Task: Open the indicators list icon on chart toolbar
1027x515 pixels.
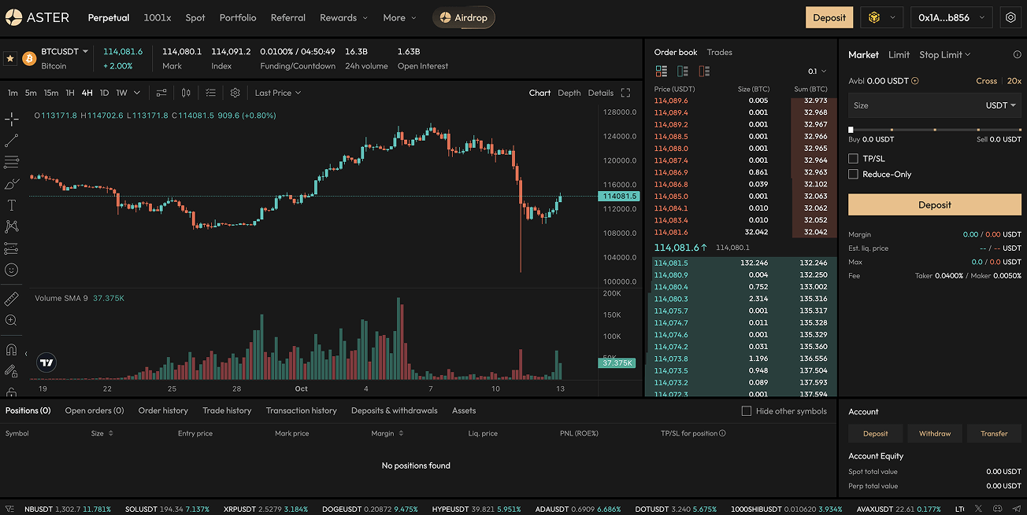Action: point(209,92)
